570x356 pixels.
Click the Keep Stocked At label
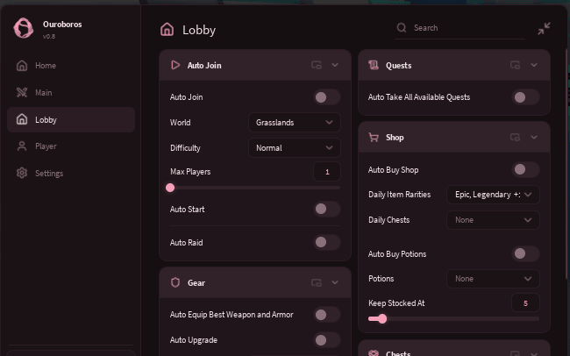point(396,303)
